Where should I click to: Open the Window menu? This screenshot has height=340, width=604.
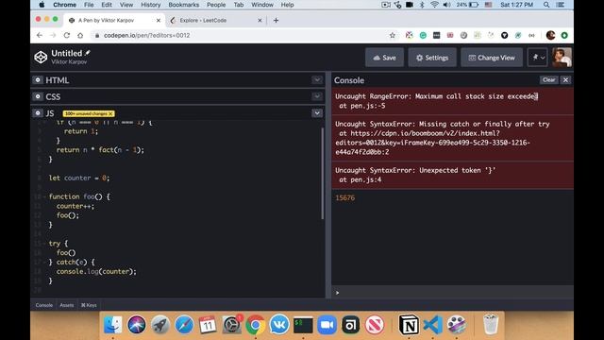point(262,5)
